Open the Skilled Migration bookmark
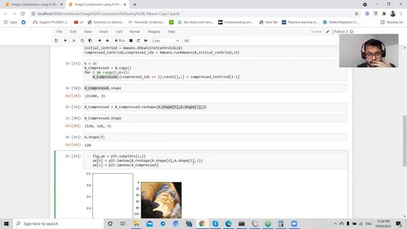Screen dimensions: 407x229 pyautogui.click(x=341, y=22)
